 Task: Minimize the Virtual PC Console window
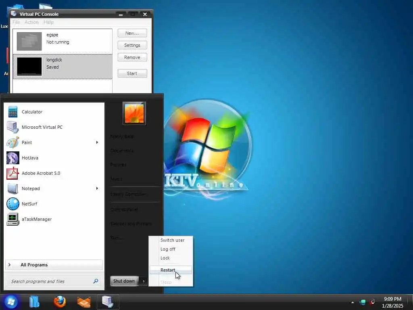(x=121, y=14)
